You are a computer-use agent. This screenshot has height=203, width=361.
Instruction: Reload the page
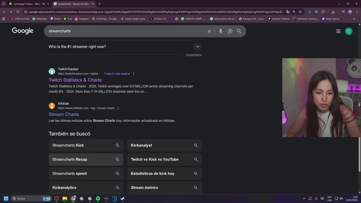coord(17,12)
